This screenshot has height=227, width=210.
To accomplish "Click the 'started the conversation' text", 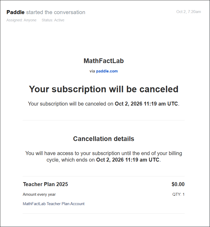I will [x=56, y=12].
